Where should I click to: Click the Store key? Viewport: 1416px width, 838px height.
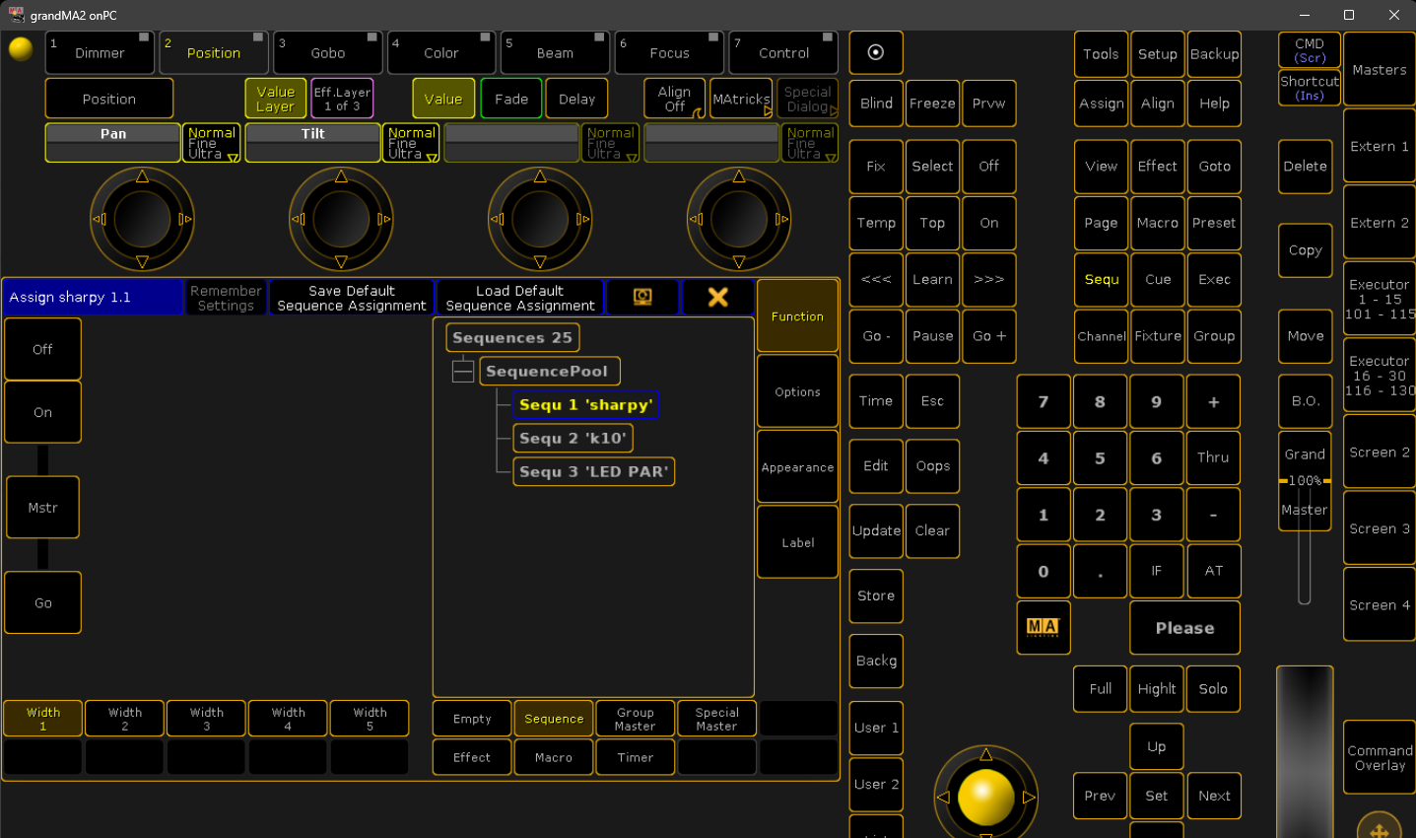tap(876, 595)
